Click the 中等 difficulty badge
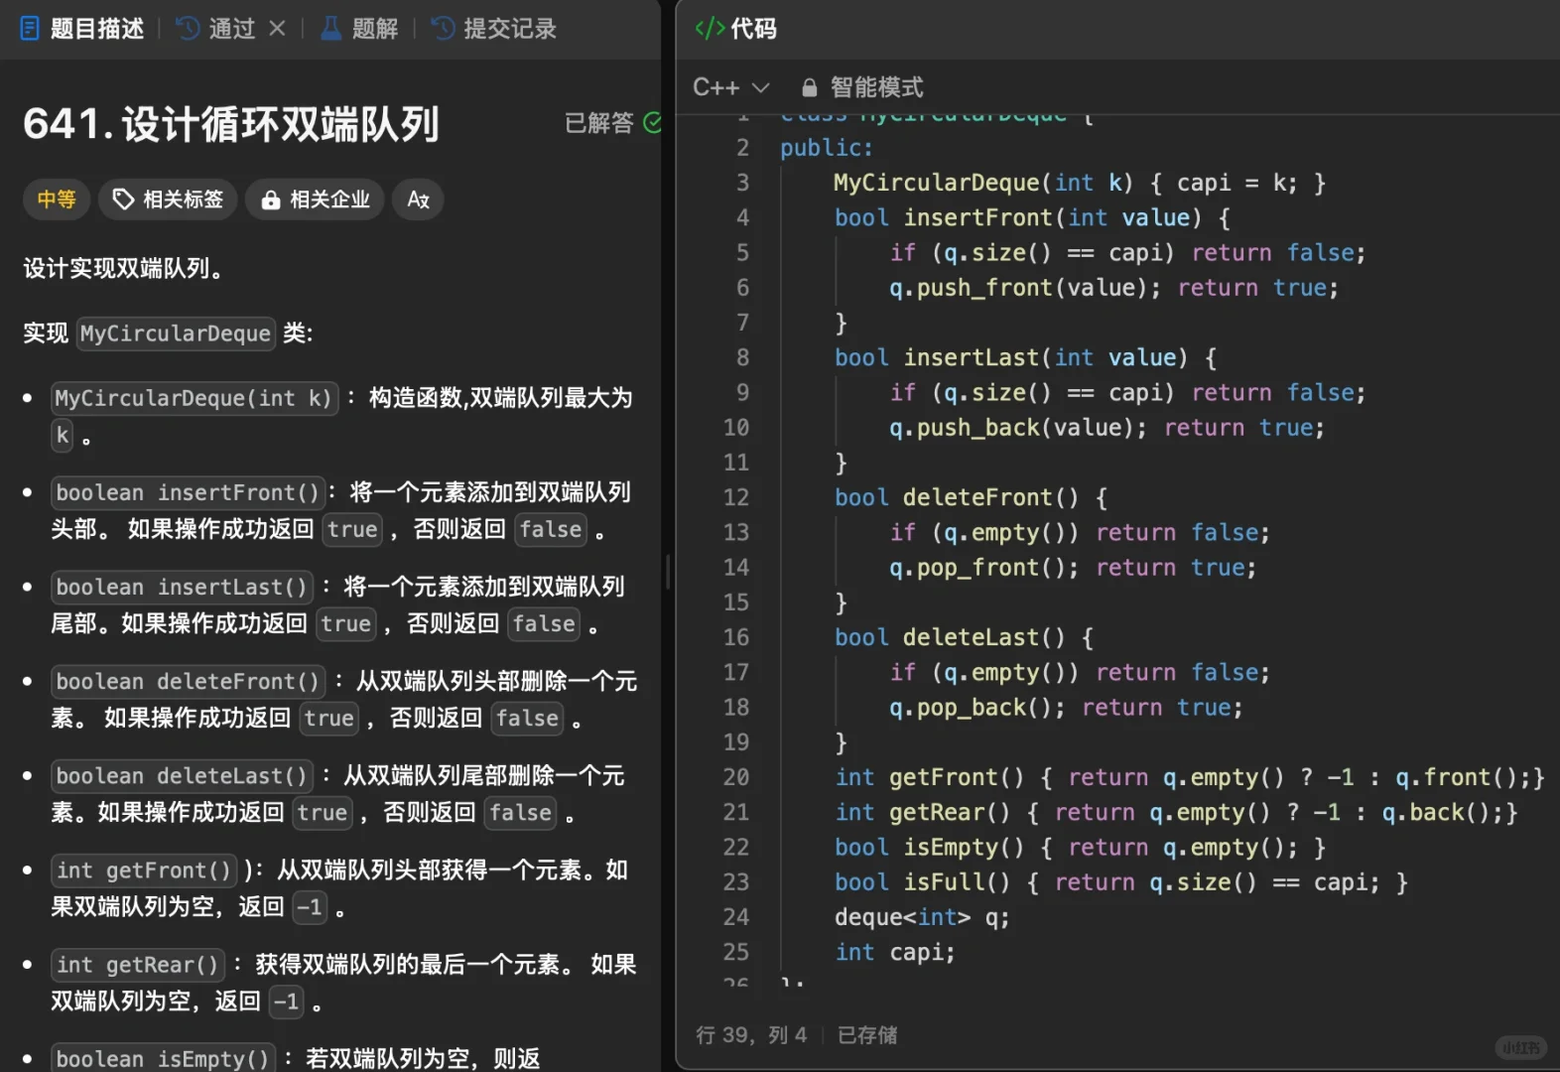The height and width of the screenshot is (1072, 1560). 57,200
